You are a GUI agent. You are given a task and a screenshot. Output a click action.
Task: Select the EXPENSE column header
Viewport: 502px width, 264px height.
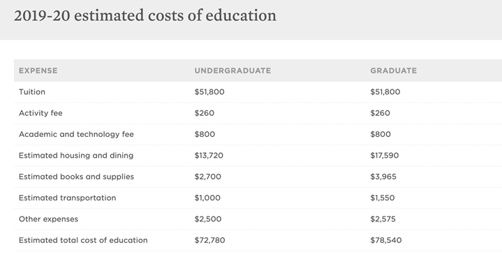[x=38, y=71]
